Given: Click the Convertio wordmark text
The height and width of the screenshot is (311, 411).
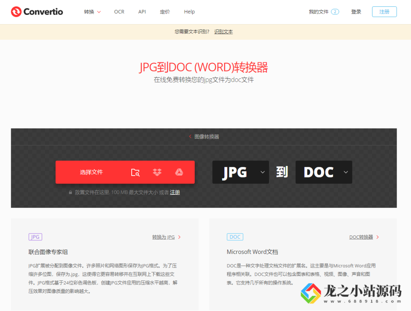Looking at the screenshot, I should point(43,12).
